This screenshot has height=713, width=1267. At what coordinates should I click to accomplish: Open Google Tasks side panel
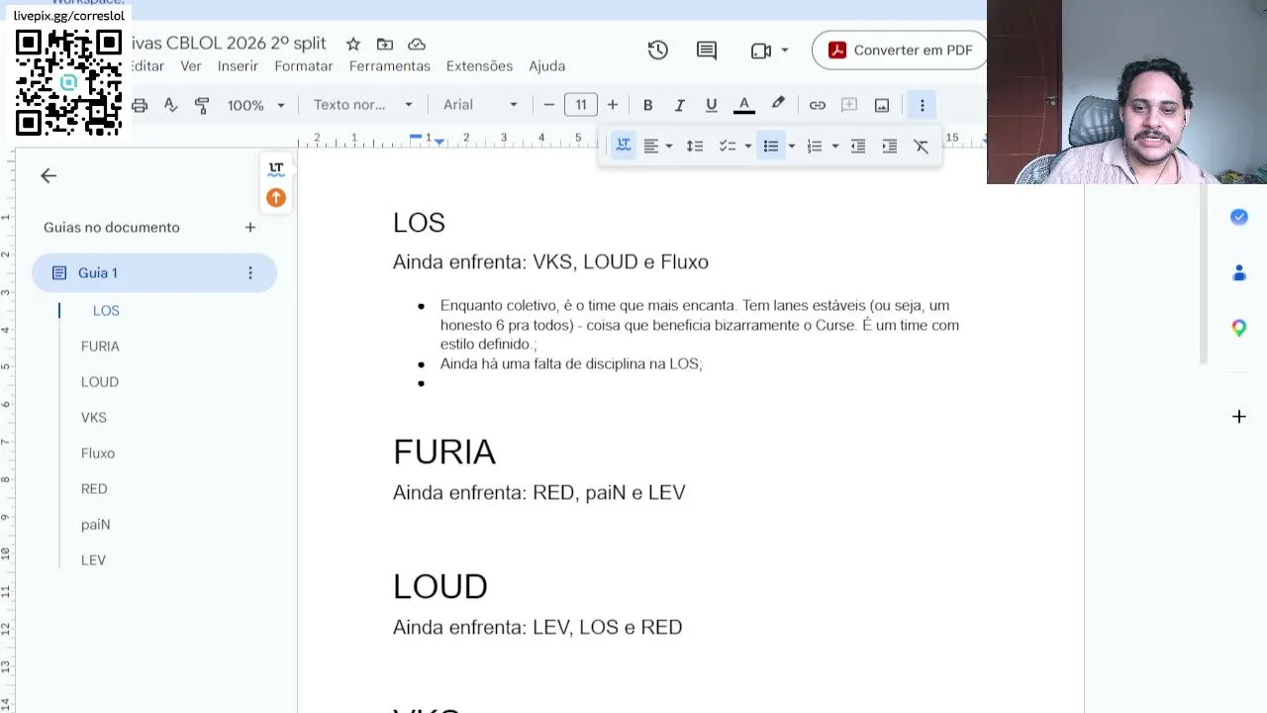[1239, 217]
